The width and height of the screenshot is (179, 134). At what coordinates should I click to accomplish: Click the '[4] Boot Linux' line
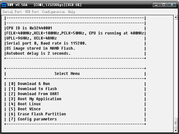tap(25, 104)
